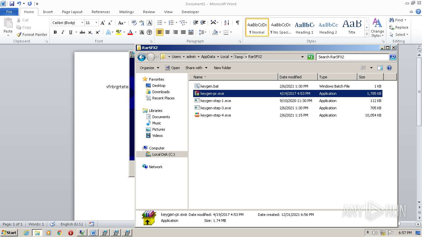
Task: Toggle Bold formatting in Word ribbon
Action: (55, 32)
